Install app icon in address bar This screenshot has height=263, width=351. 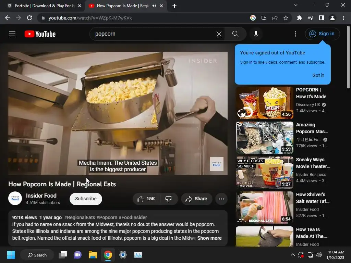click(264, 18)
